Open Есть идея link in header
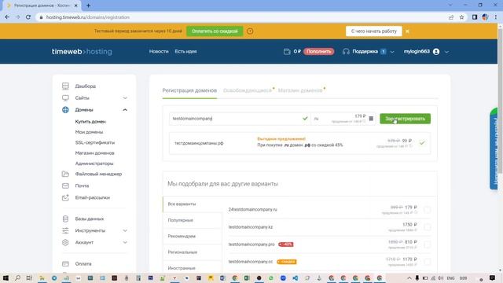Screen dimensions: 503x283 click(x=185, y=51)
